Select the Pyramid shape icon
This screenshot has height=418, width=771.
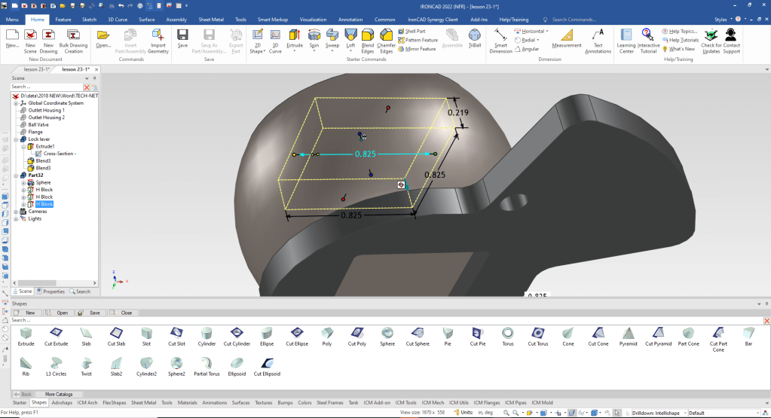pyautogui.click(x=629, y=337)
